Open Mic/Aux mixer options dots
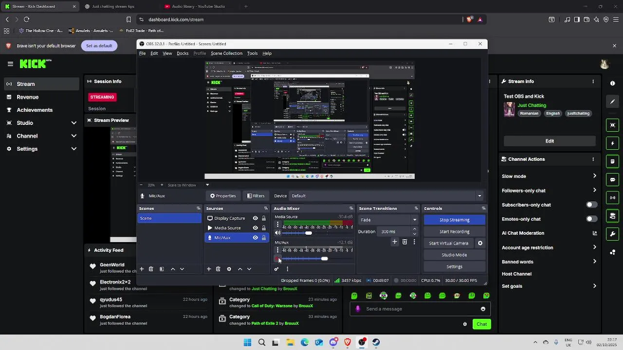The height and width of the screenshot is (350, 623). 278,250
